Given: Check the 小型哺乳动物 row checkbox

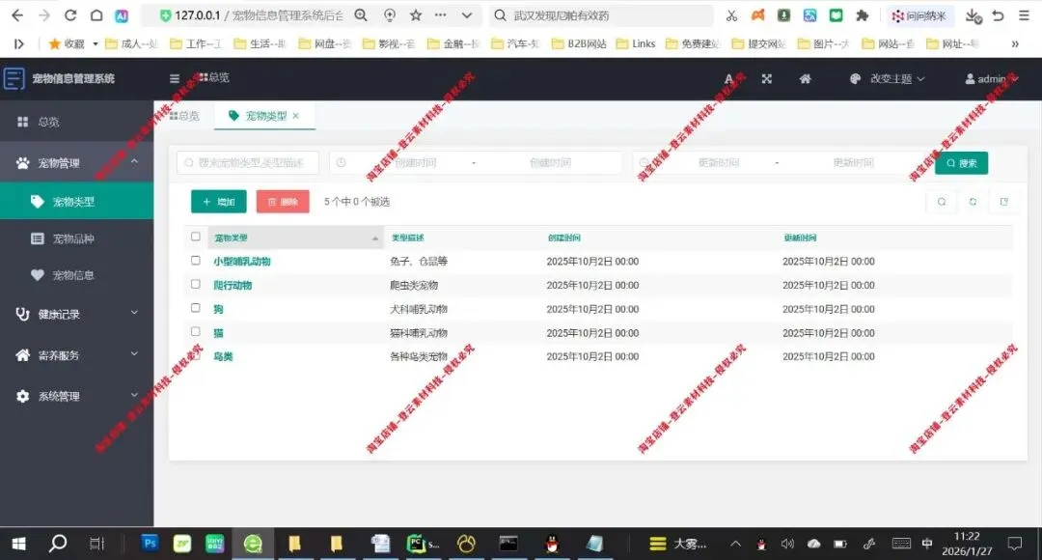Looking at the screenshot, I should (195, 260).
